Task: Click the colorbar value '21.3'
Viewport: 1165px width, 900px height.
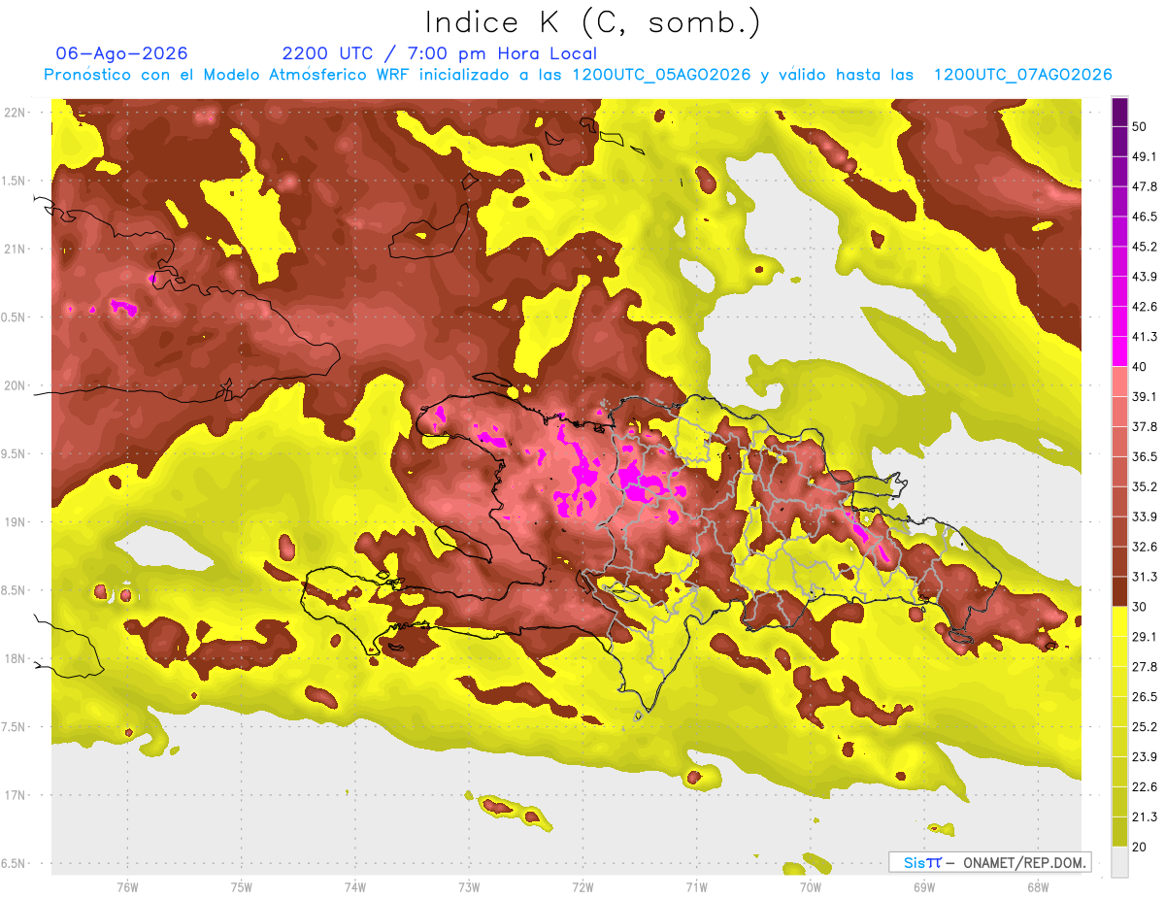Action: tap(1145, 817)
